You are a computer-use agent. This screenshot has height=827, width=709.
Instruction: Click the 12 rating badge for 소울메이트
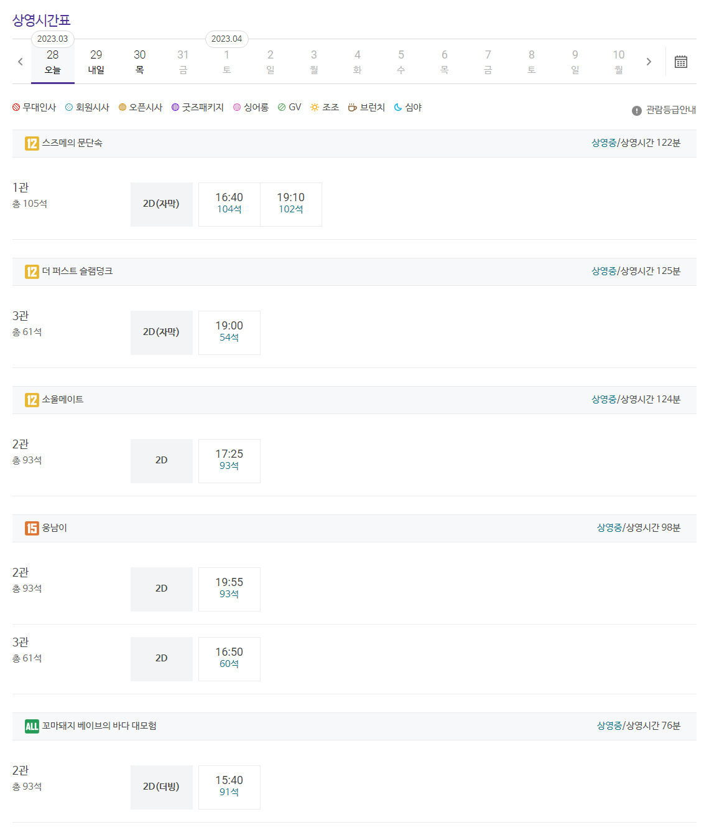[32, 400]
